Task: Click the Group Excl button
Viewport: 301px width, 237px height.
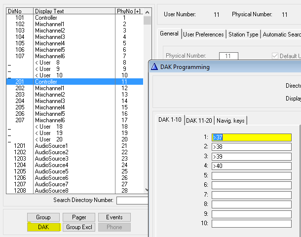Action: 79,227
